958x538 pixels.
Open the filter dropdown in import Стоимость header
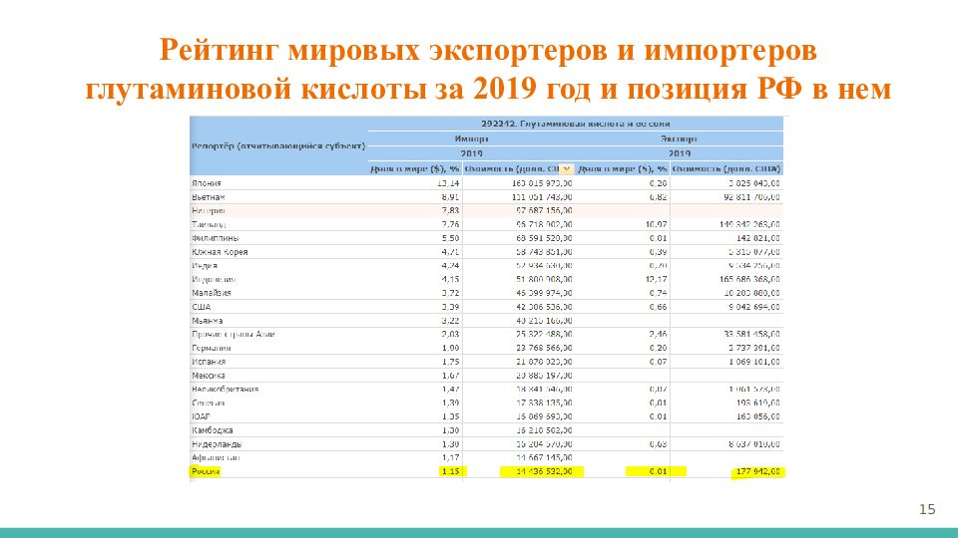click(x=567, y=168)
